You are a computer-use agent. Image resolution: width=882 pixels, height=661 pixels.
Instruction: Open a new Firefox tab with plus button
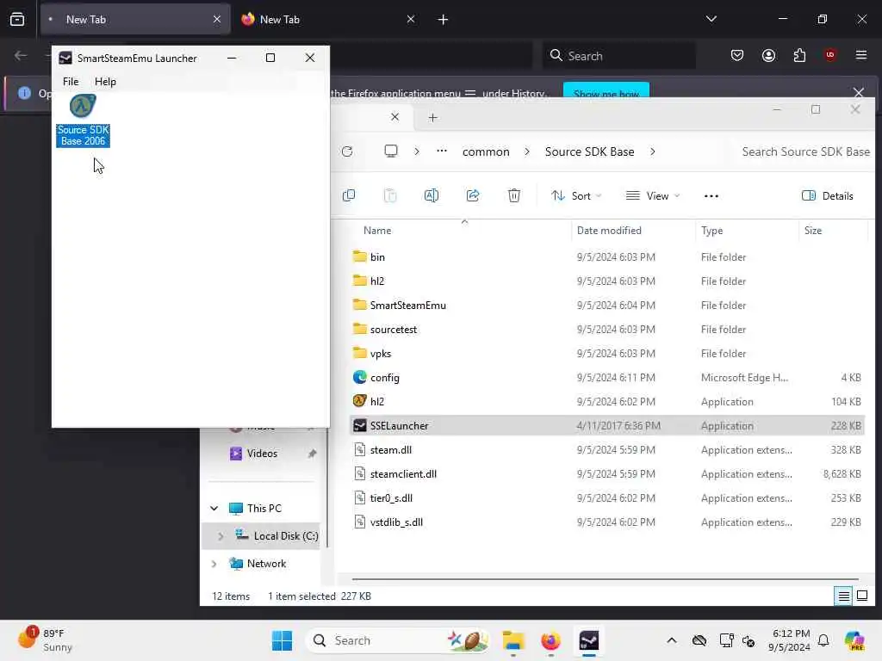pyautogui.click(x=443, y=20)
